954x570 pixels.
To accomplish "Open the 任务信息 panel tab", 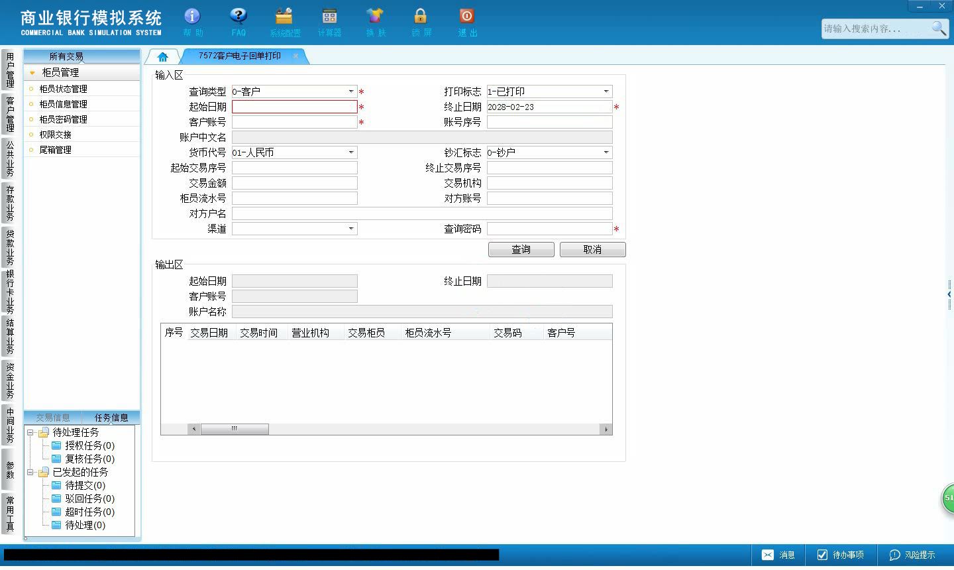I will click(x=111, y=418).
